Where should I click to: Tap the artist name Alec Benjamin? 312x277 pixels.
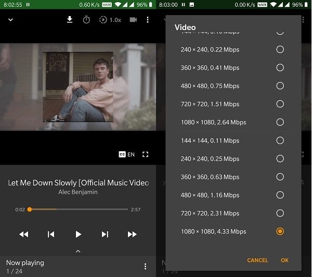pyautogui.click(x=78, y=192)
